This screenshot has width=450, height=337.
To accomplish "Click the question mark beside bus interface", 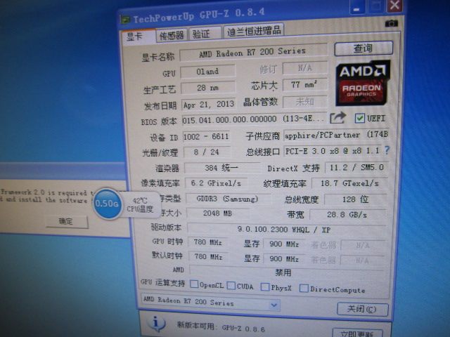I will point(387,150).
